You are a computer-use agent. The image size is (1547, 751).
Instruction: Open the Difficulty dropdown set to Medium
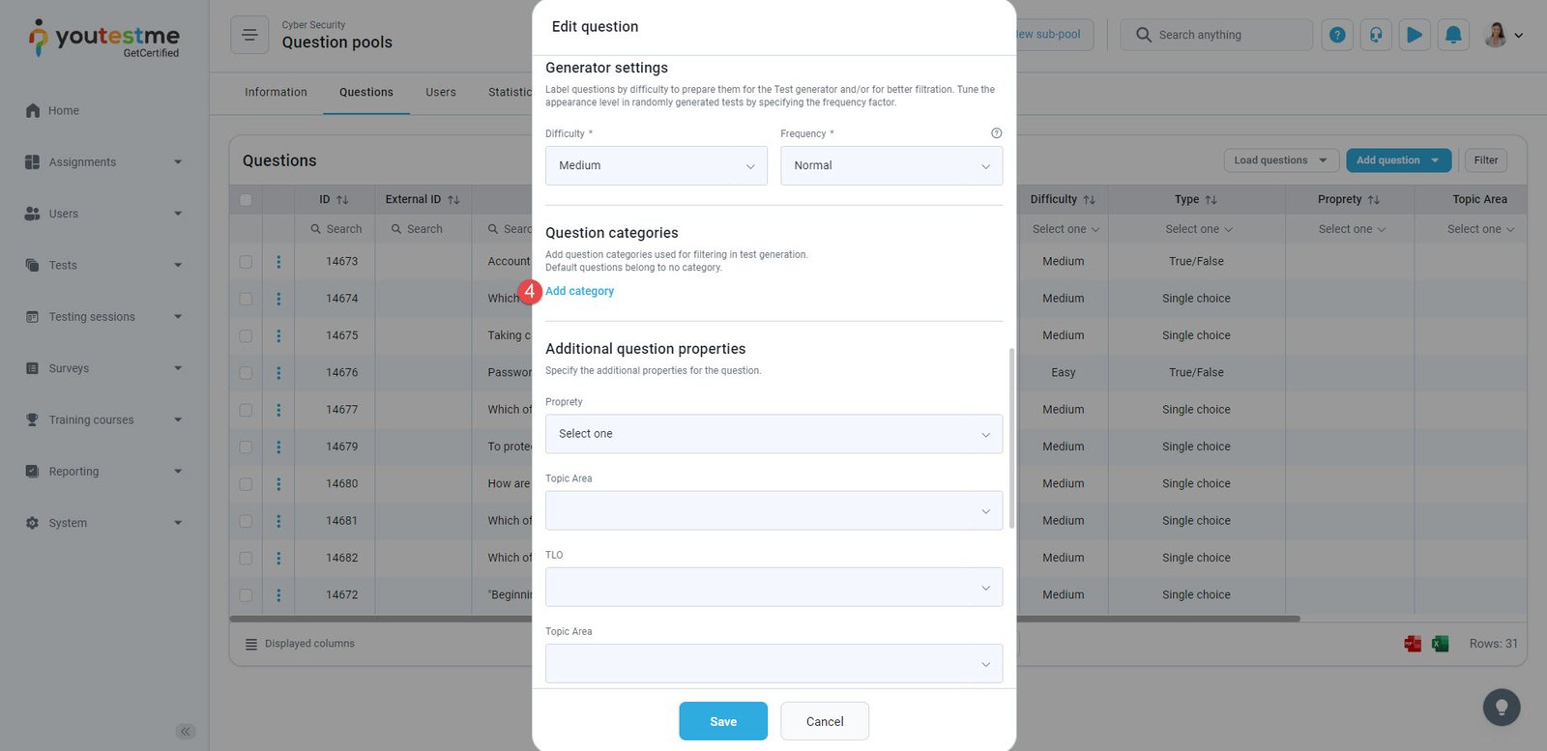coord(656,166)
